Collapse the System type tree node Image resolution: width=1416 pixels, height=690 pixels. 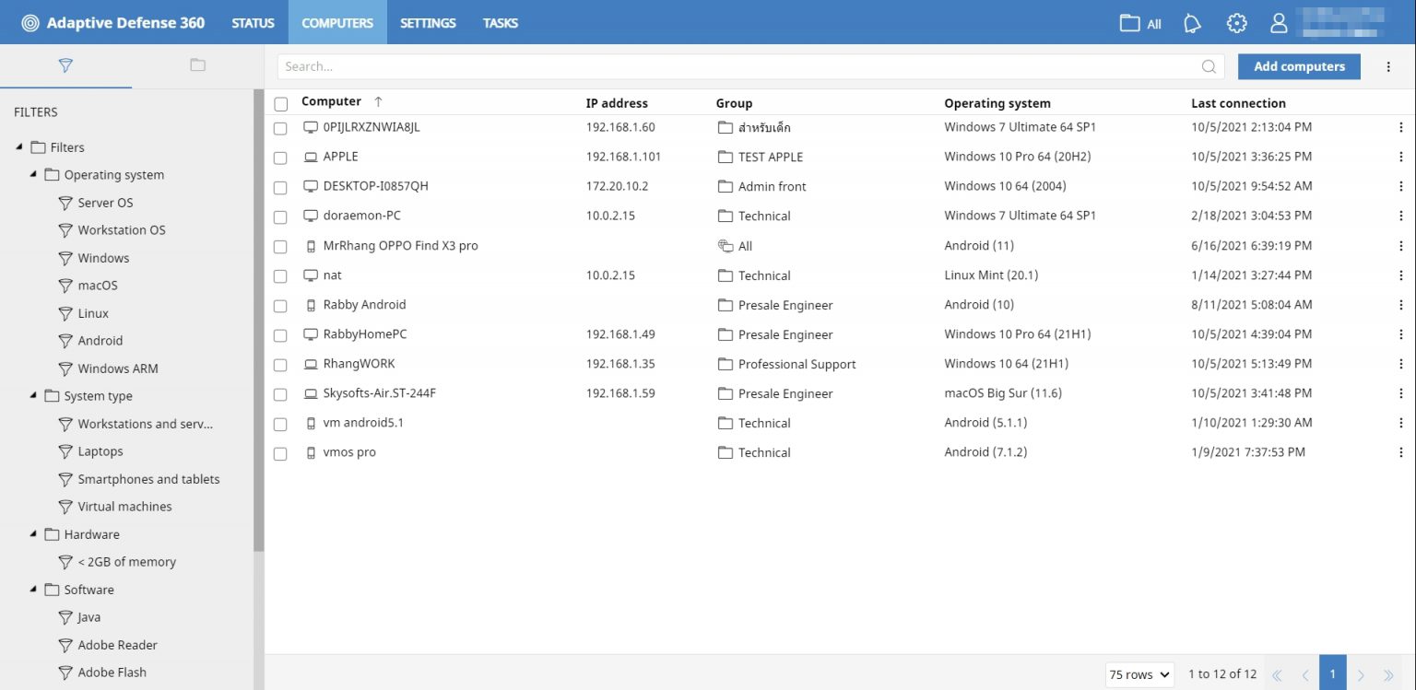point(34,396)
